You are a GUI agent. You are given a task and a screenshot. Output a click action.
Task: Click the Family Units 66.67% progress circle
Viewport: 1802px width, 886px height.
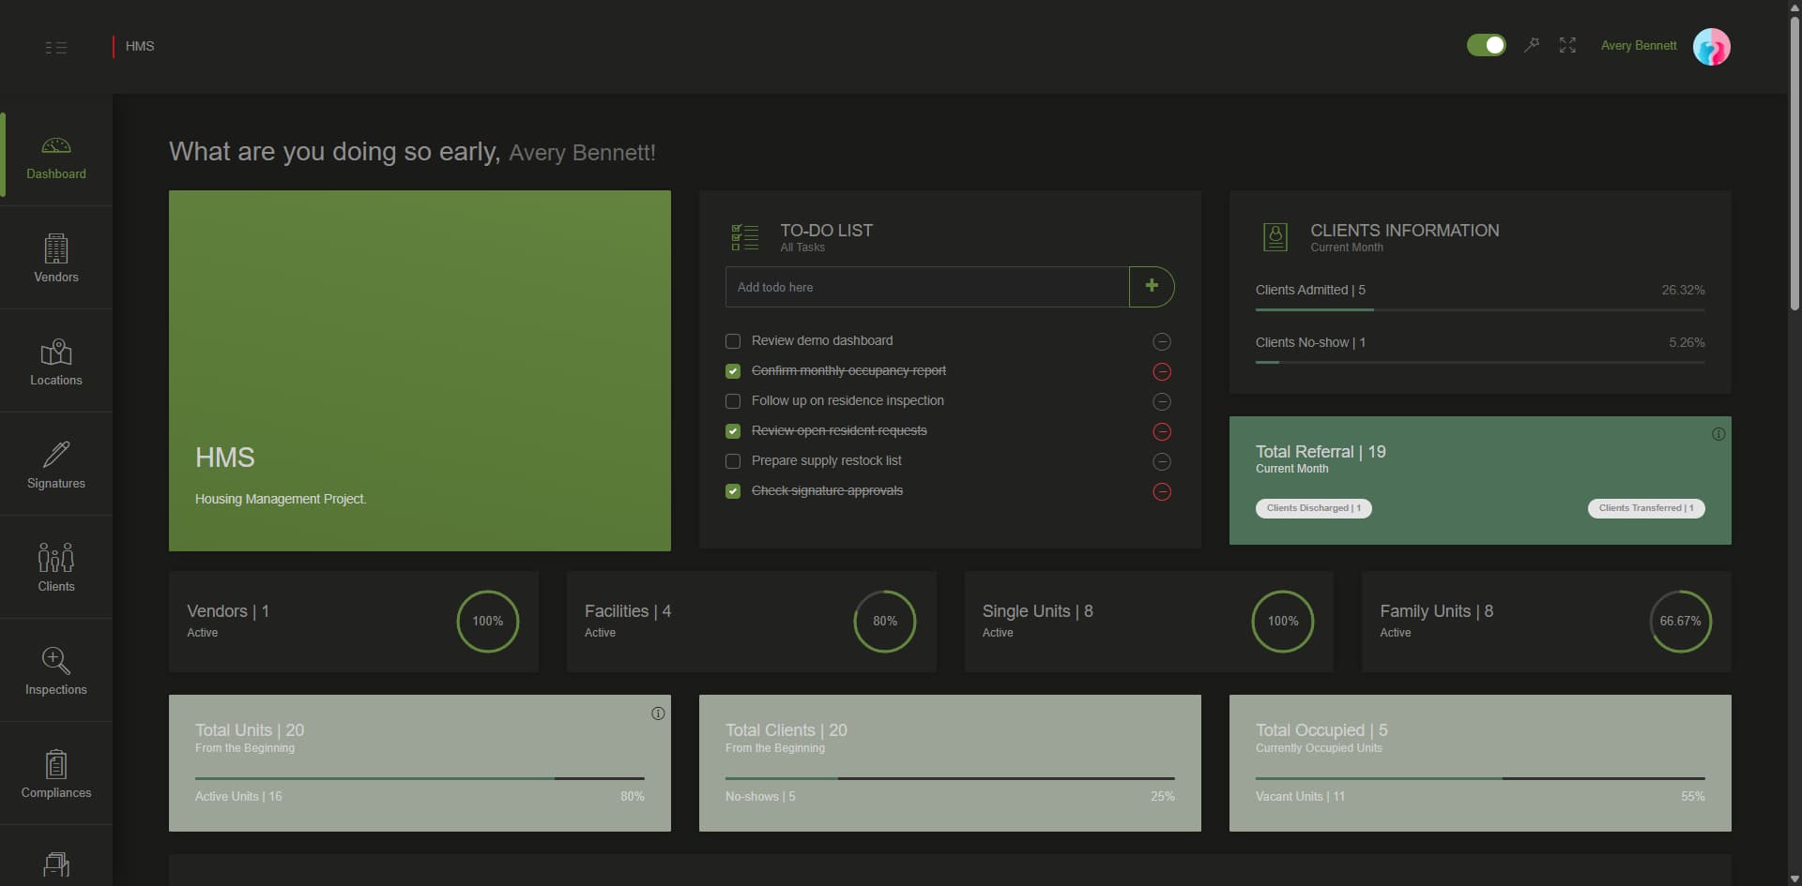coord(1680,622)
